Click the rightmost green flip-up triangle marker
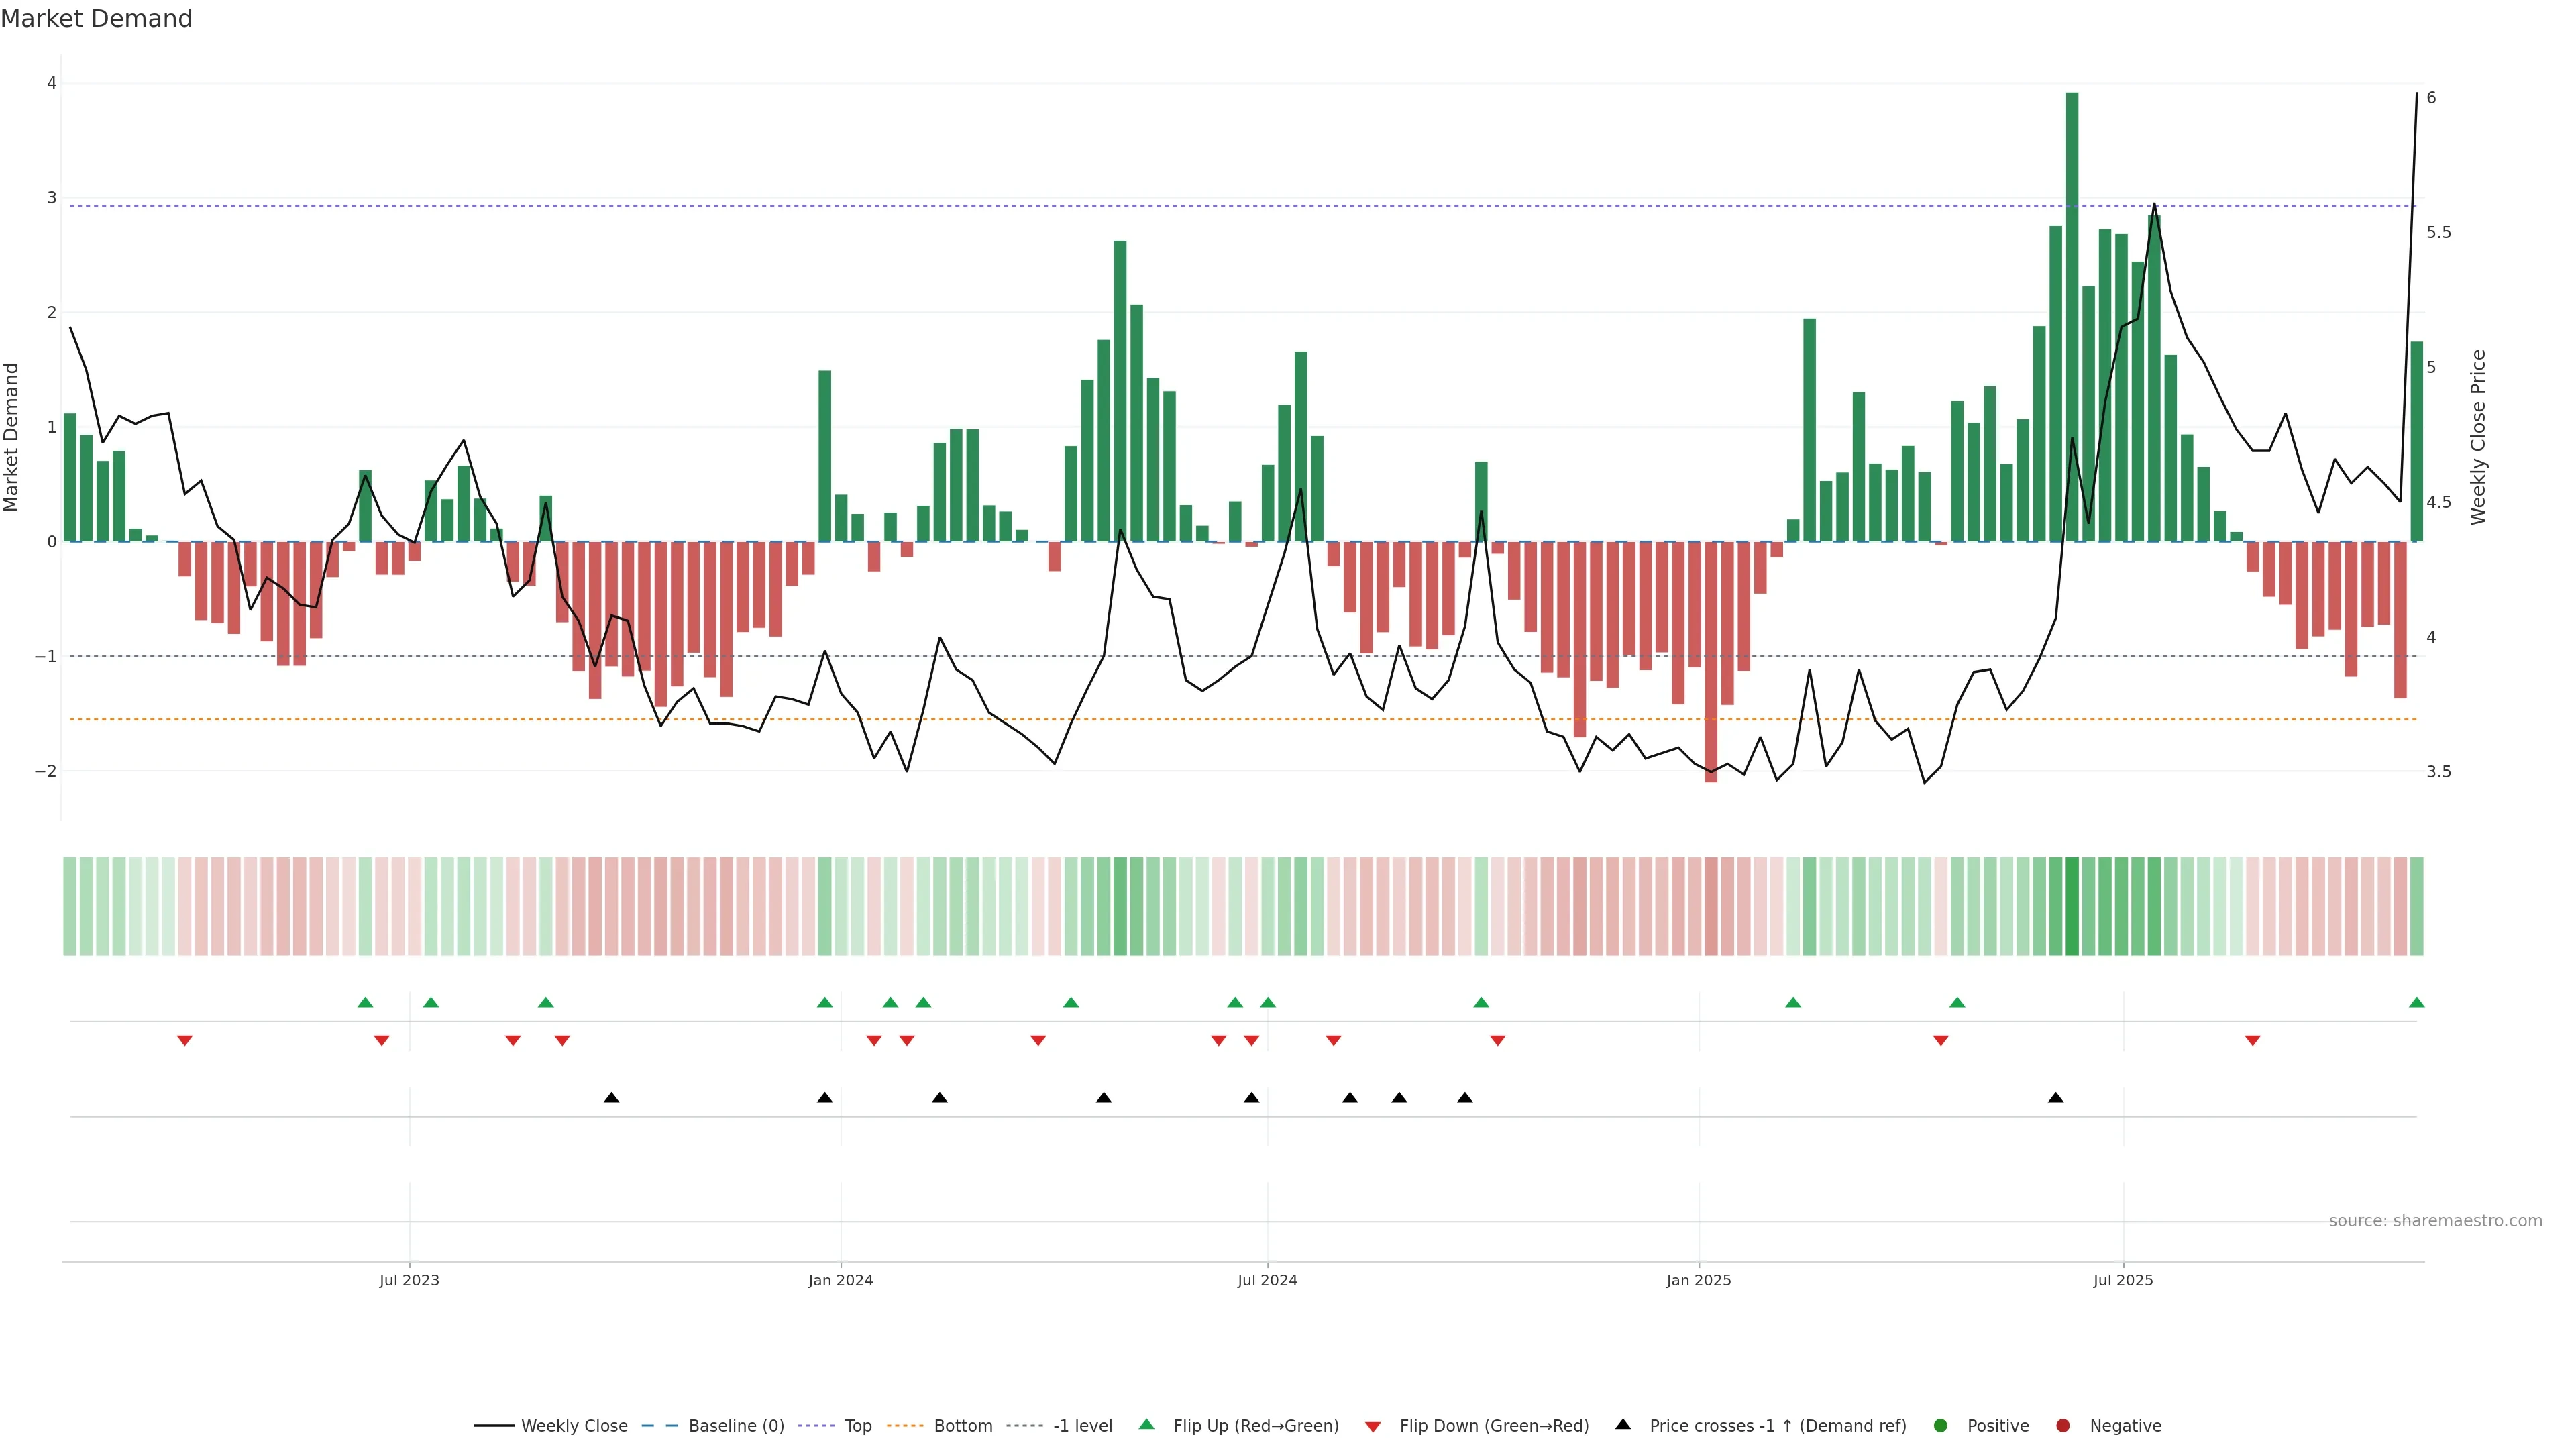The image size is (2576, 1449). pyautogui.click(x=2416, y=1003)
